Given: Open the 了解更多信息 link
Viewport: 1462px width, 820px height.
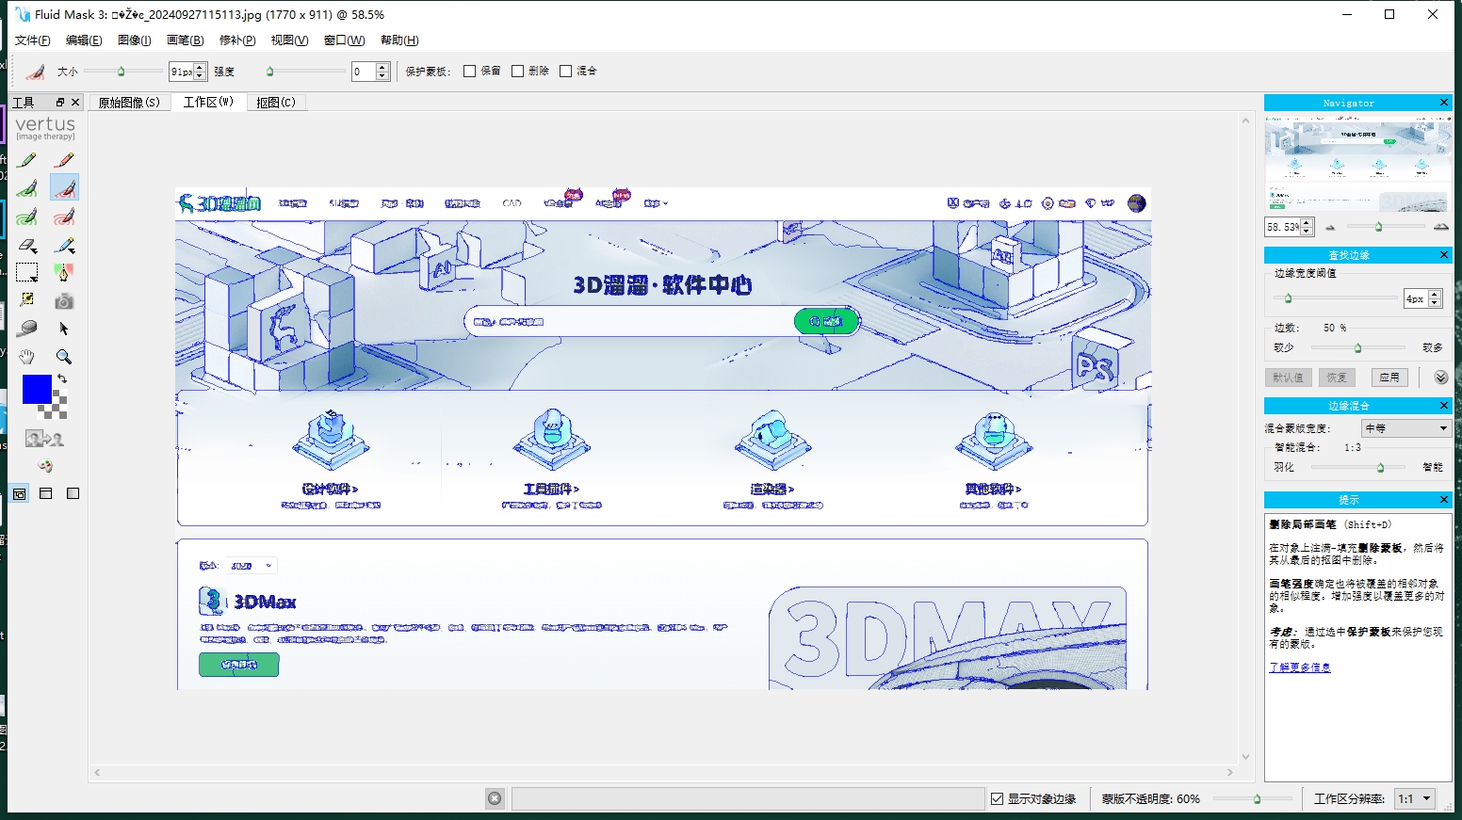Looking at the screenshot, I should [1299, 667].
